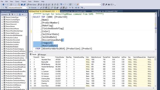Screen dimensions: 160x90
Task: Collapse the SELECT statement code outline
Action: tap(32, 17)
